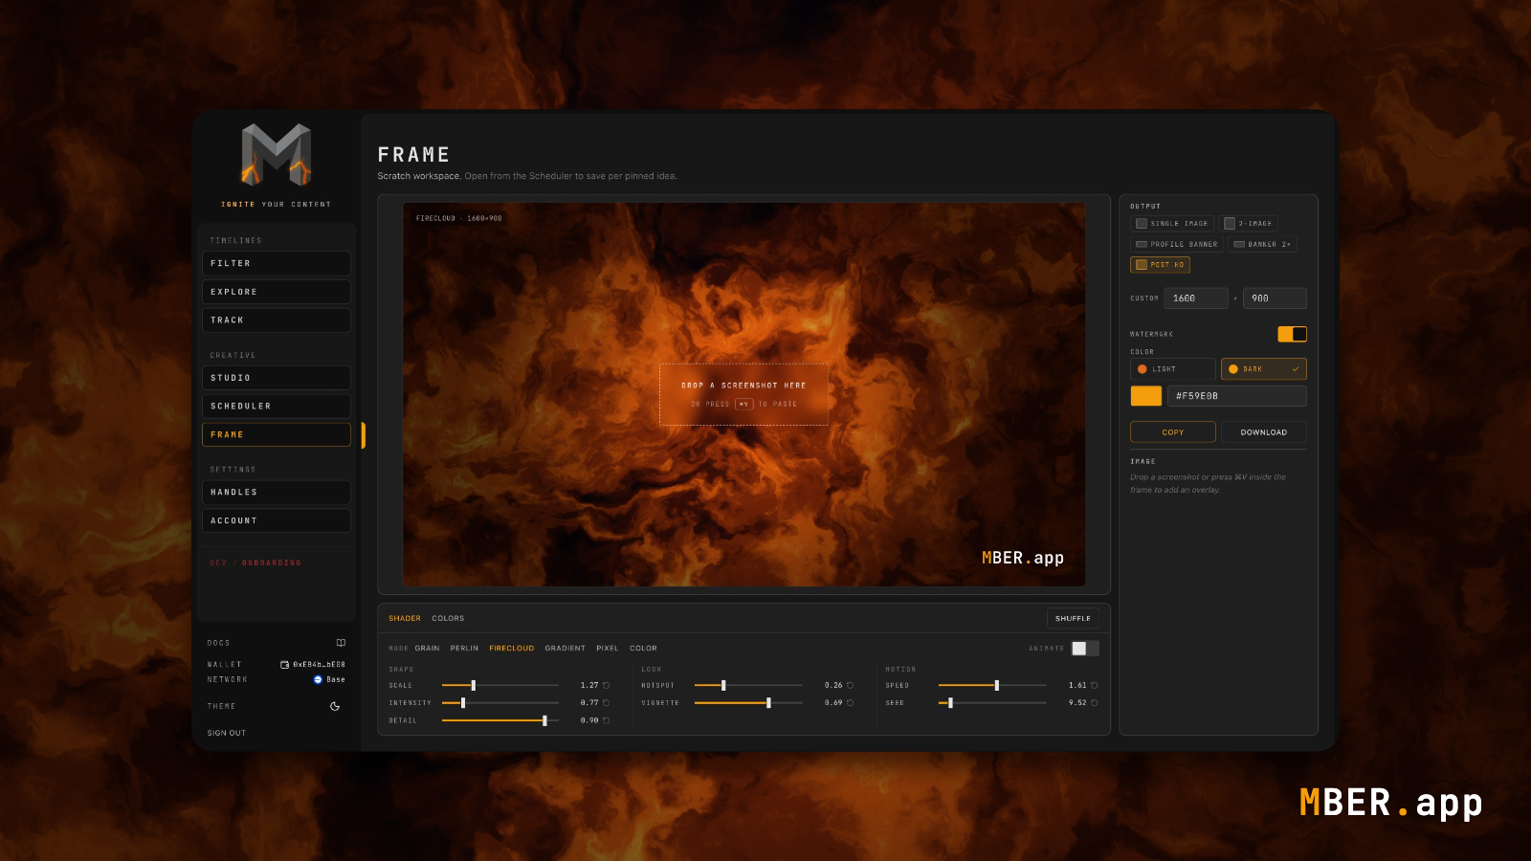This screenshot has width=1531, height=861.
Task: Click the MBER logo in the sidebar
Action: [276, 154]
